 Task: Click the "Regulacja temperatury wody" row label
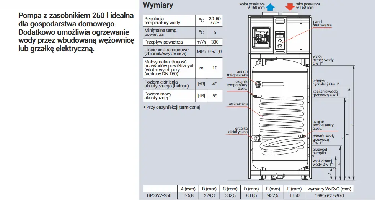[162, 21]
